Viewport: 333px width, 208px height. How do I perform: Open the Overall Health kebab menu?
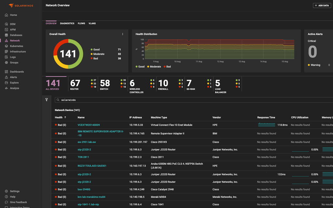(123, 34)
